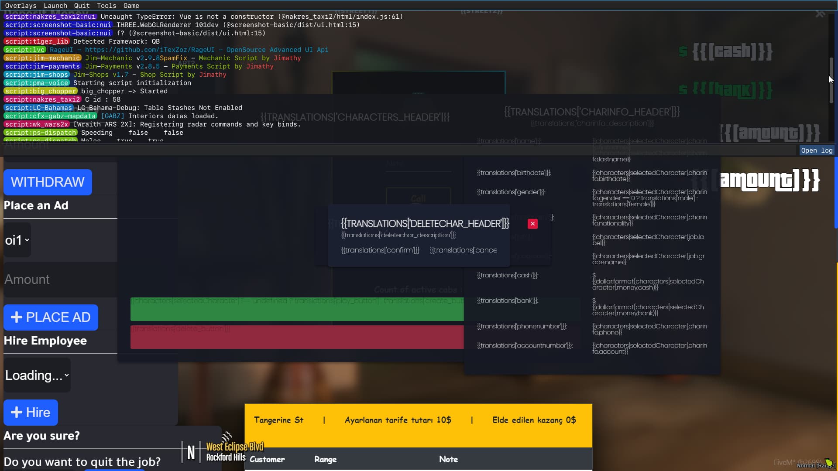Open the Launch menu
838x471 pixels.
(55, 6)
